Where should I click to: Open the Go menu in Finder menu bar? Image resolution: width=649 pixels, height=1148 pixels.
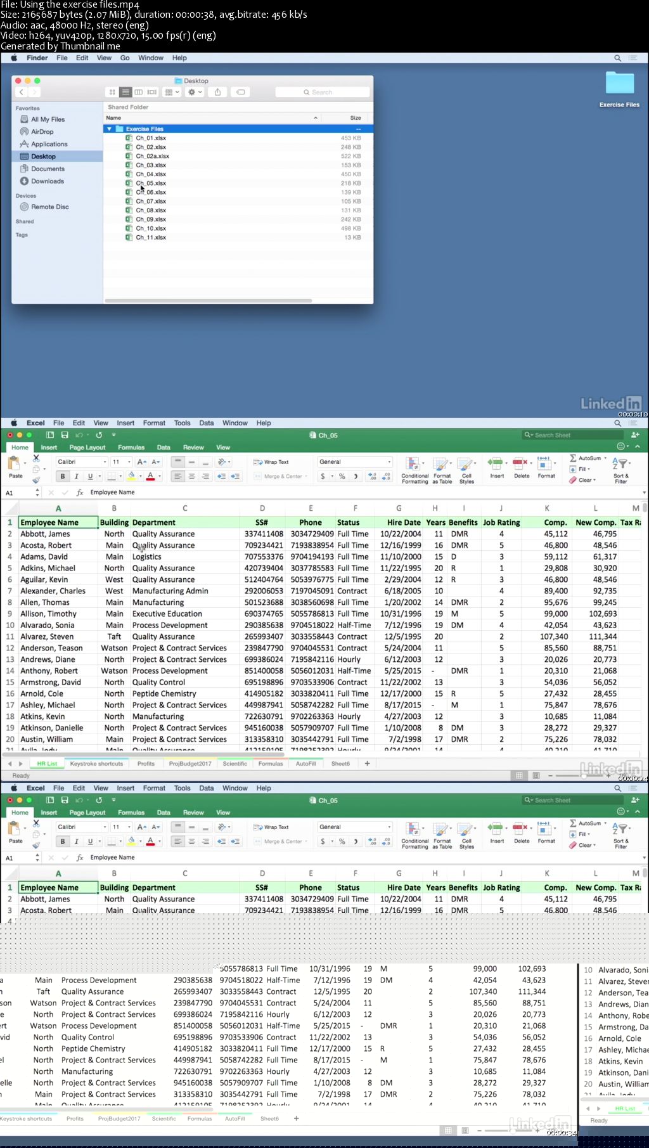(x=125, y=58)
